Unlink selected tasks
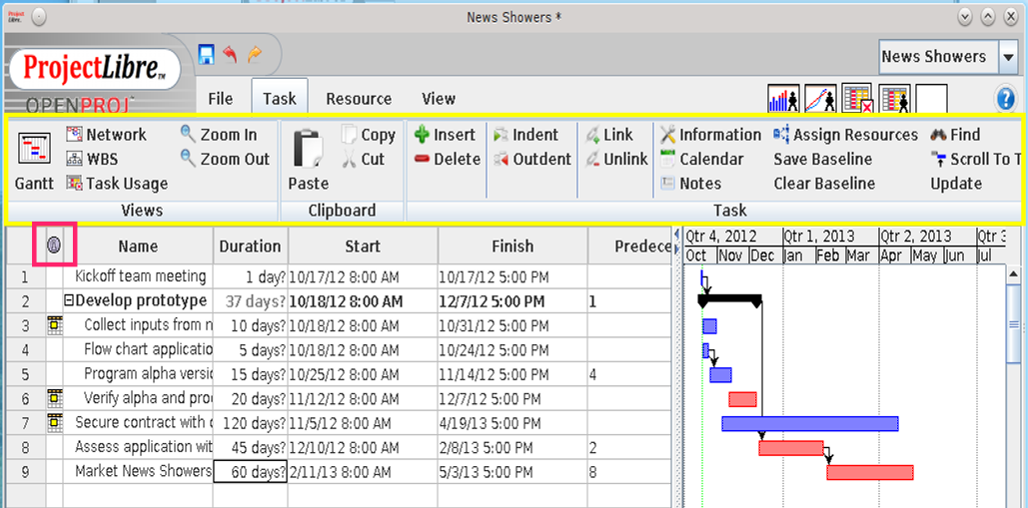The width and height of the screenshot is (1028, 508). [x=617, y=159]
